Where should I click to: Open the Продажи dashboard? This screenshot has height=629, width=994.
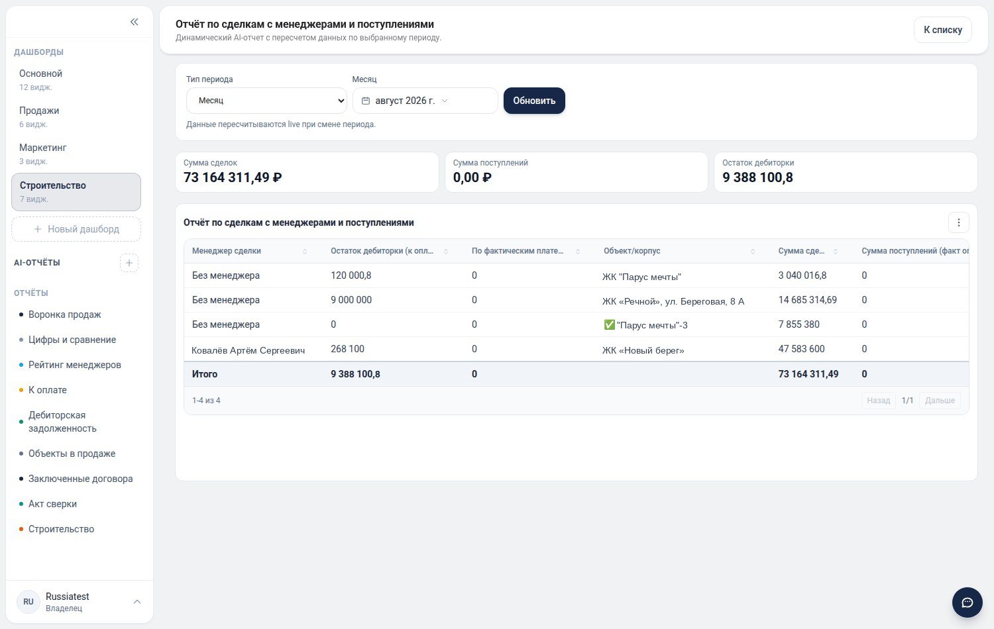coord(76,117)
